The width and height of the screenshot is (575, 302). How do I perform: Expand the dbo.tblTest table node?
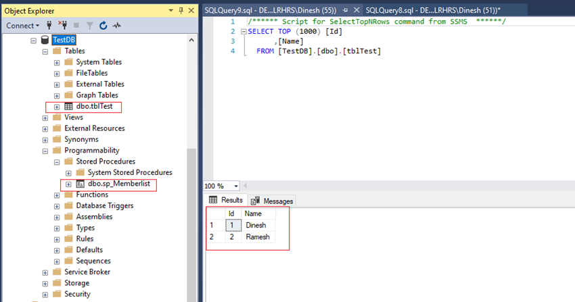pyautogui.click(x=57, y=107)
